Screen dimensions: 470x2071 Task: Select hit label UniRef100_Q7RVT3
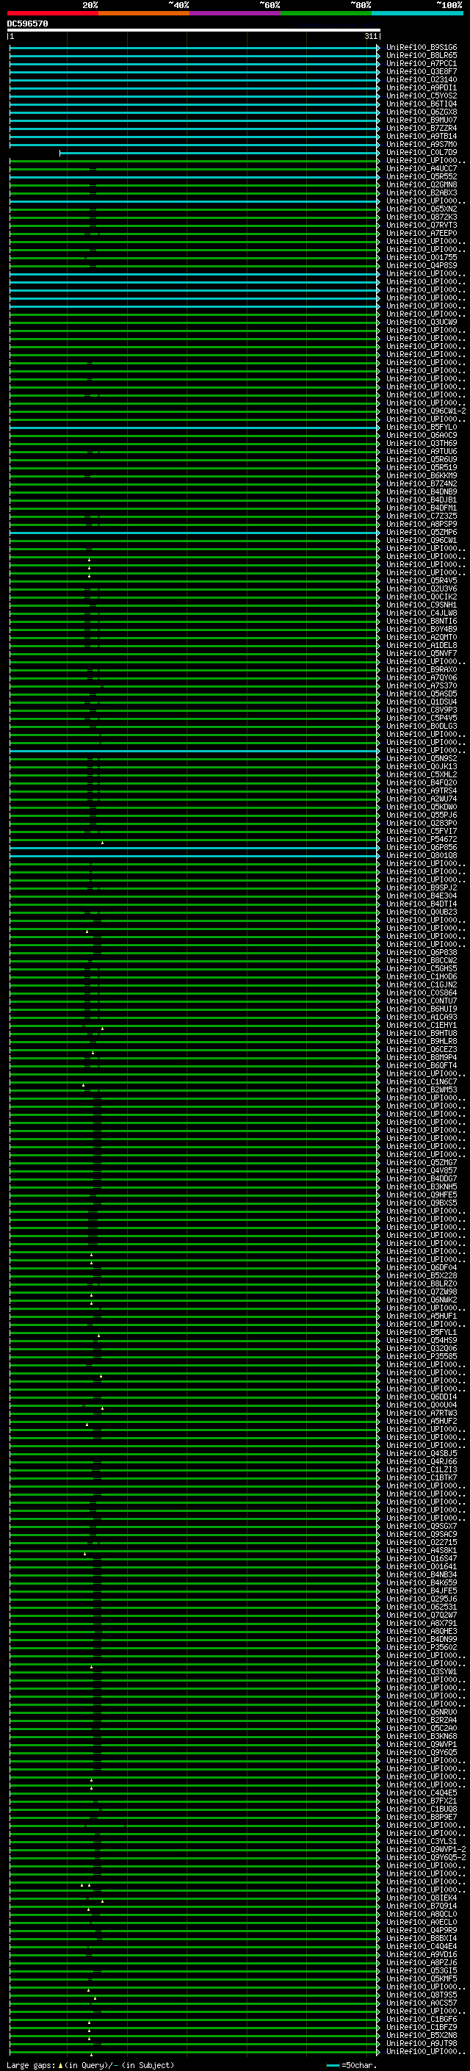(x=421, y=225)
